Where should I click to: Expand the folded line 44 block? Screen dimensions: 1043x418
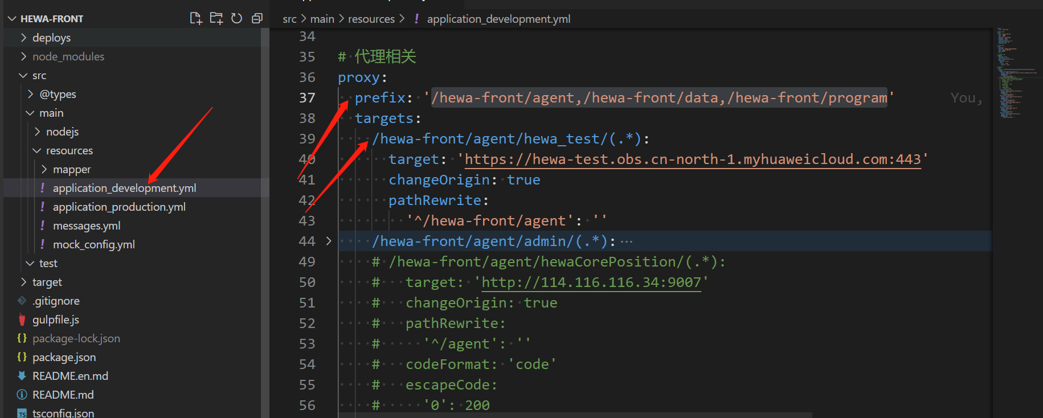pos(329,241)
